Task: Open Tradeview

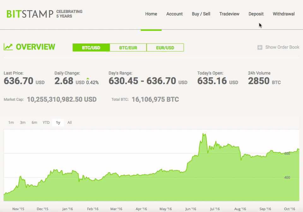Action: pyautogui.click(x=229, y=14)
